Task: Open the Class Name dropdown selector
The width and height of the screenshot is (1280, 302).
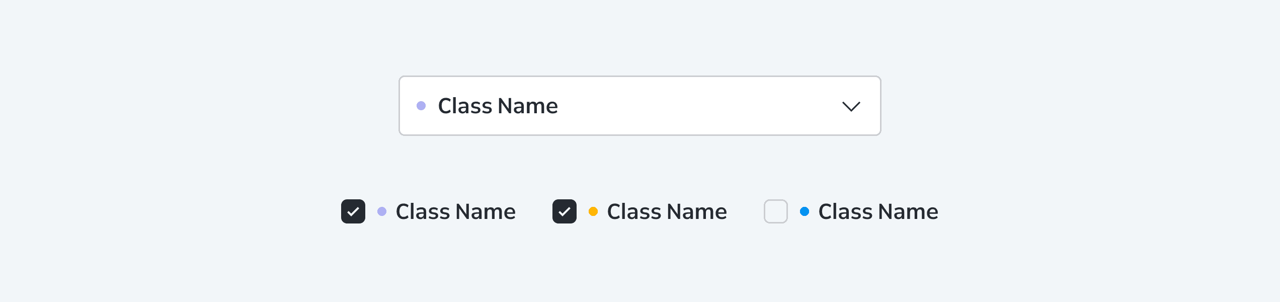Action: 640,106
